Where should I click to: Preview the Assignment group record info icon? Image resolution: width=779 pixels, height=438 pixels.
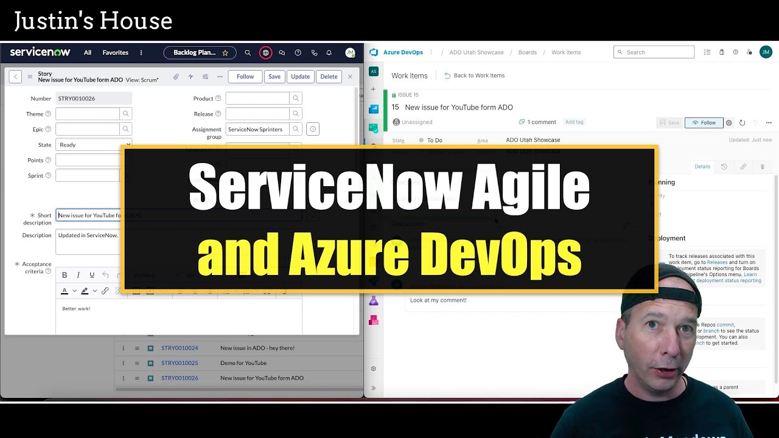tap(313, 129)
